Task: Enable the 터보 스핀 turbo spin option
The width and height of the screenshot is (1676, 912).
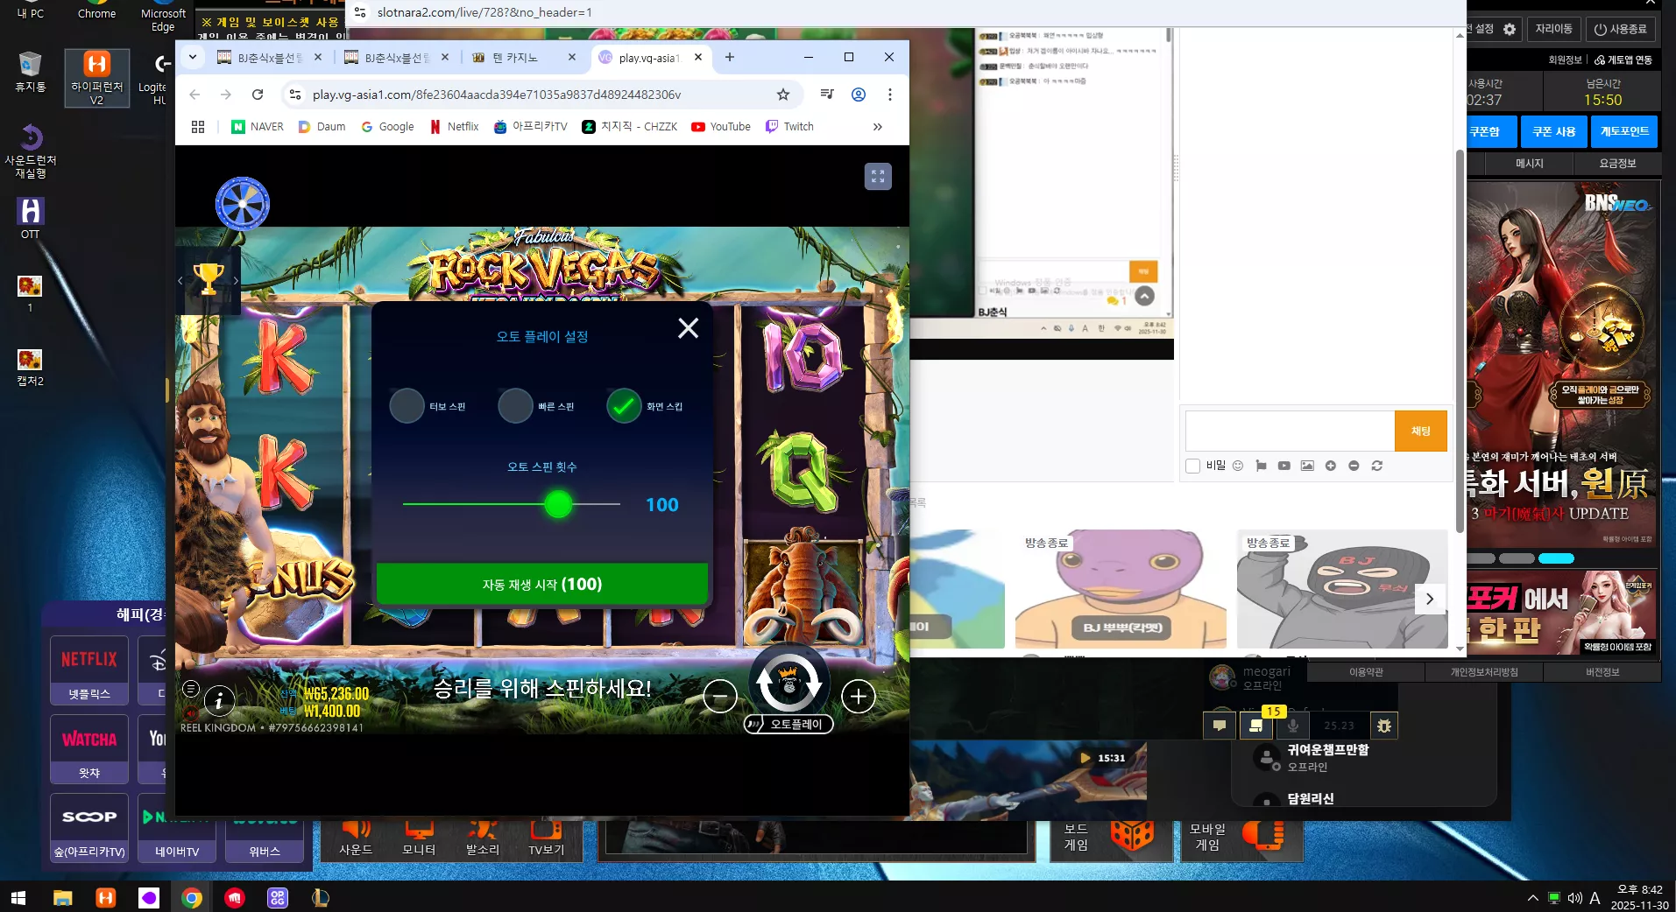Action: click(407, 406)
